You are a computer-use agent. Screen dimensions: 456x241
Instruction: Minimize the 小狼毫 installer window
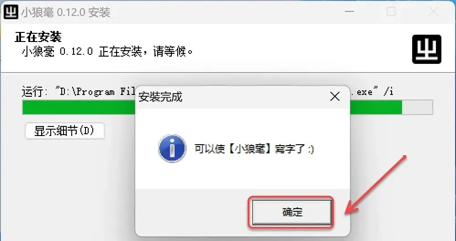point(349,12)
